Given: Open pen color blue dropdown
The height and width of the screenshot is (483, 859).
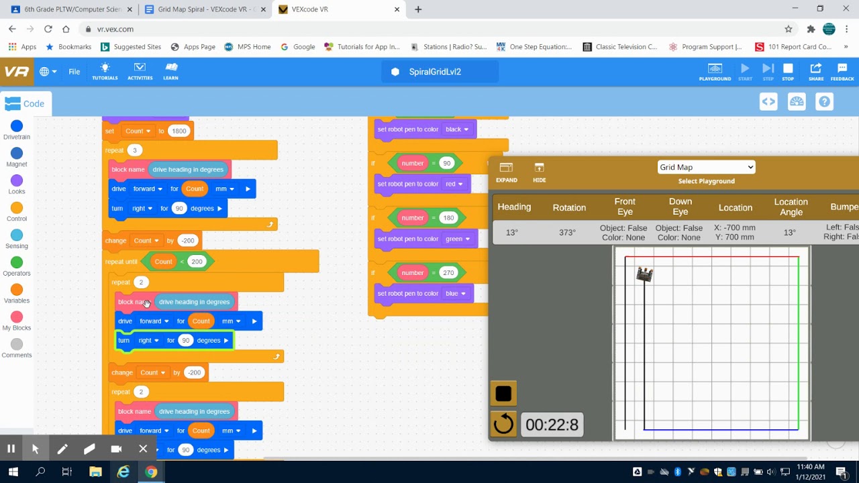Looking at the screenshot, I should [456, 293].
